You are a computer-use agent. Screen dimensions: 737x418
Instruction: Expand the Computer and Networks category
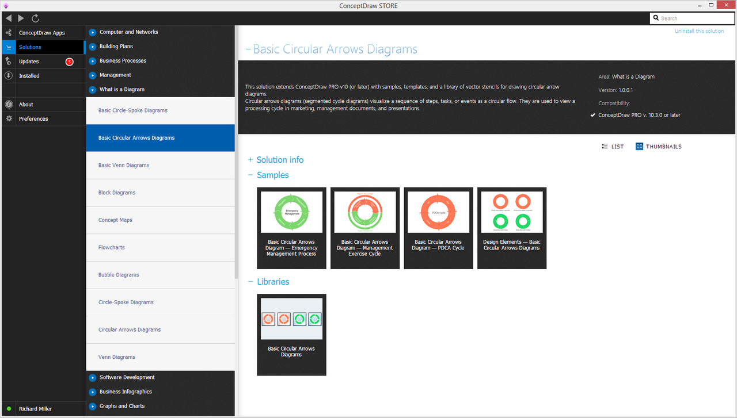93,32
